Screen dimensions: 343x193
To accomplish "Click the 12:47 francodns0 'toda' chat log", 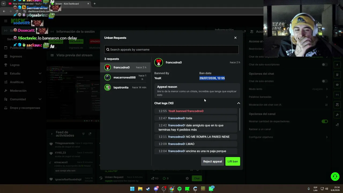I will coord(196,118).
